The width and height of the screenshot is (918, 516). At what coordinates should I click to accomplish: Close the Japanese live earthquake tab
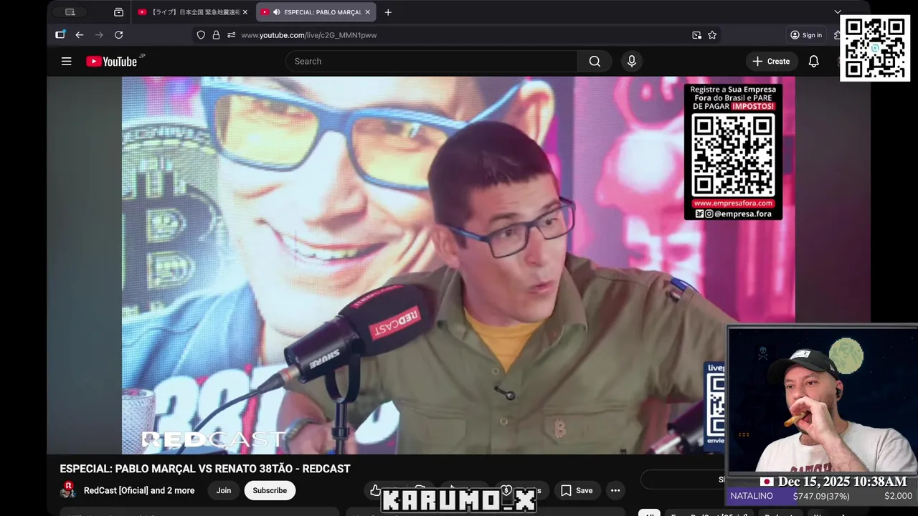(x=245, y=12)
